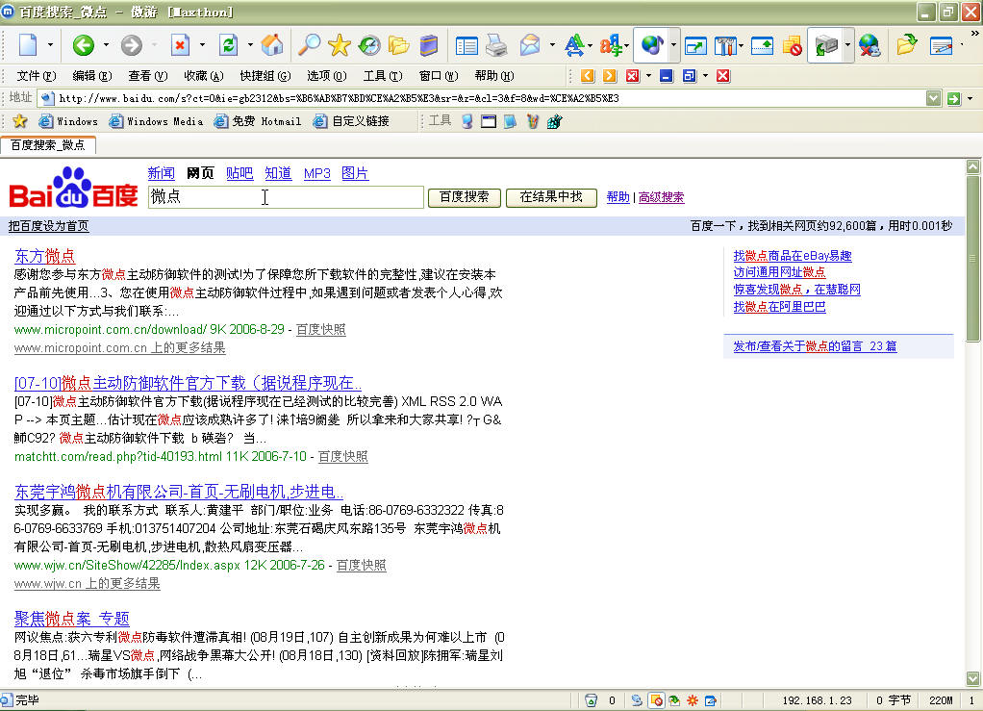Click the globe with music note icon
Image resolution: width=983 pixels, height=711 pixels.
point(652,45)
